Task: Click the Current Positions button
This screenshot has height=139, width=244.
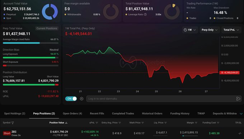Action: [47, 28]
